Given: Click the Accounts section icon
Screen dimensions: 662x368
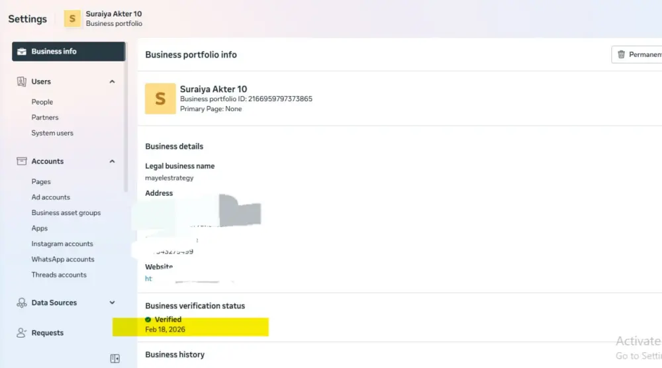Looking at the screenshot, I should click(x=22, y=161).
